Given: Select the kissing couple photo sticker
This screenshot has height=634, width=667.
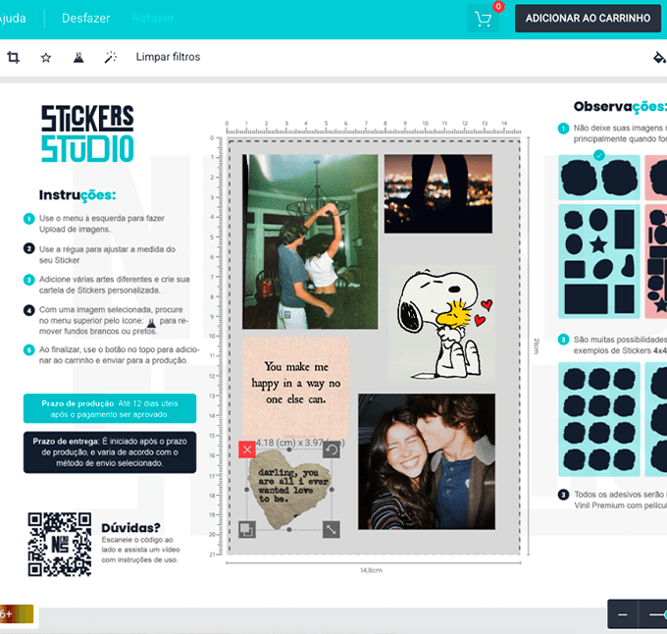Looking at the screenshot, I should (427, 461).
